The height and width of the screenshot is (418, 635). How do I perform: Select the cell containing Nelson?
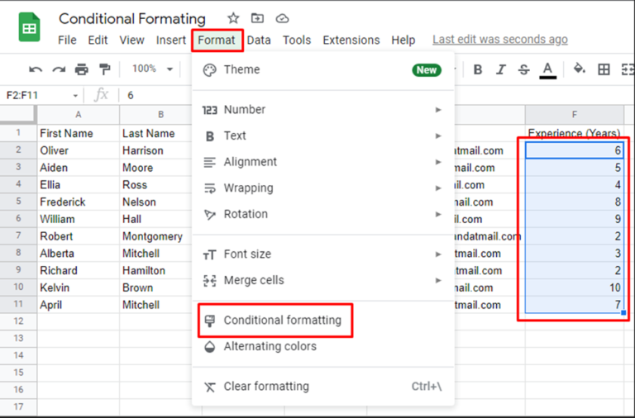[x=156, y=202]
